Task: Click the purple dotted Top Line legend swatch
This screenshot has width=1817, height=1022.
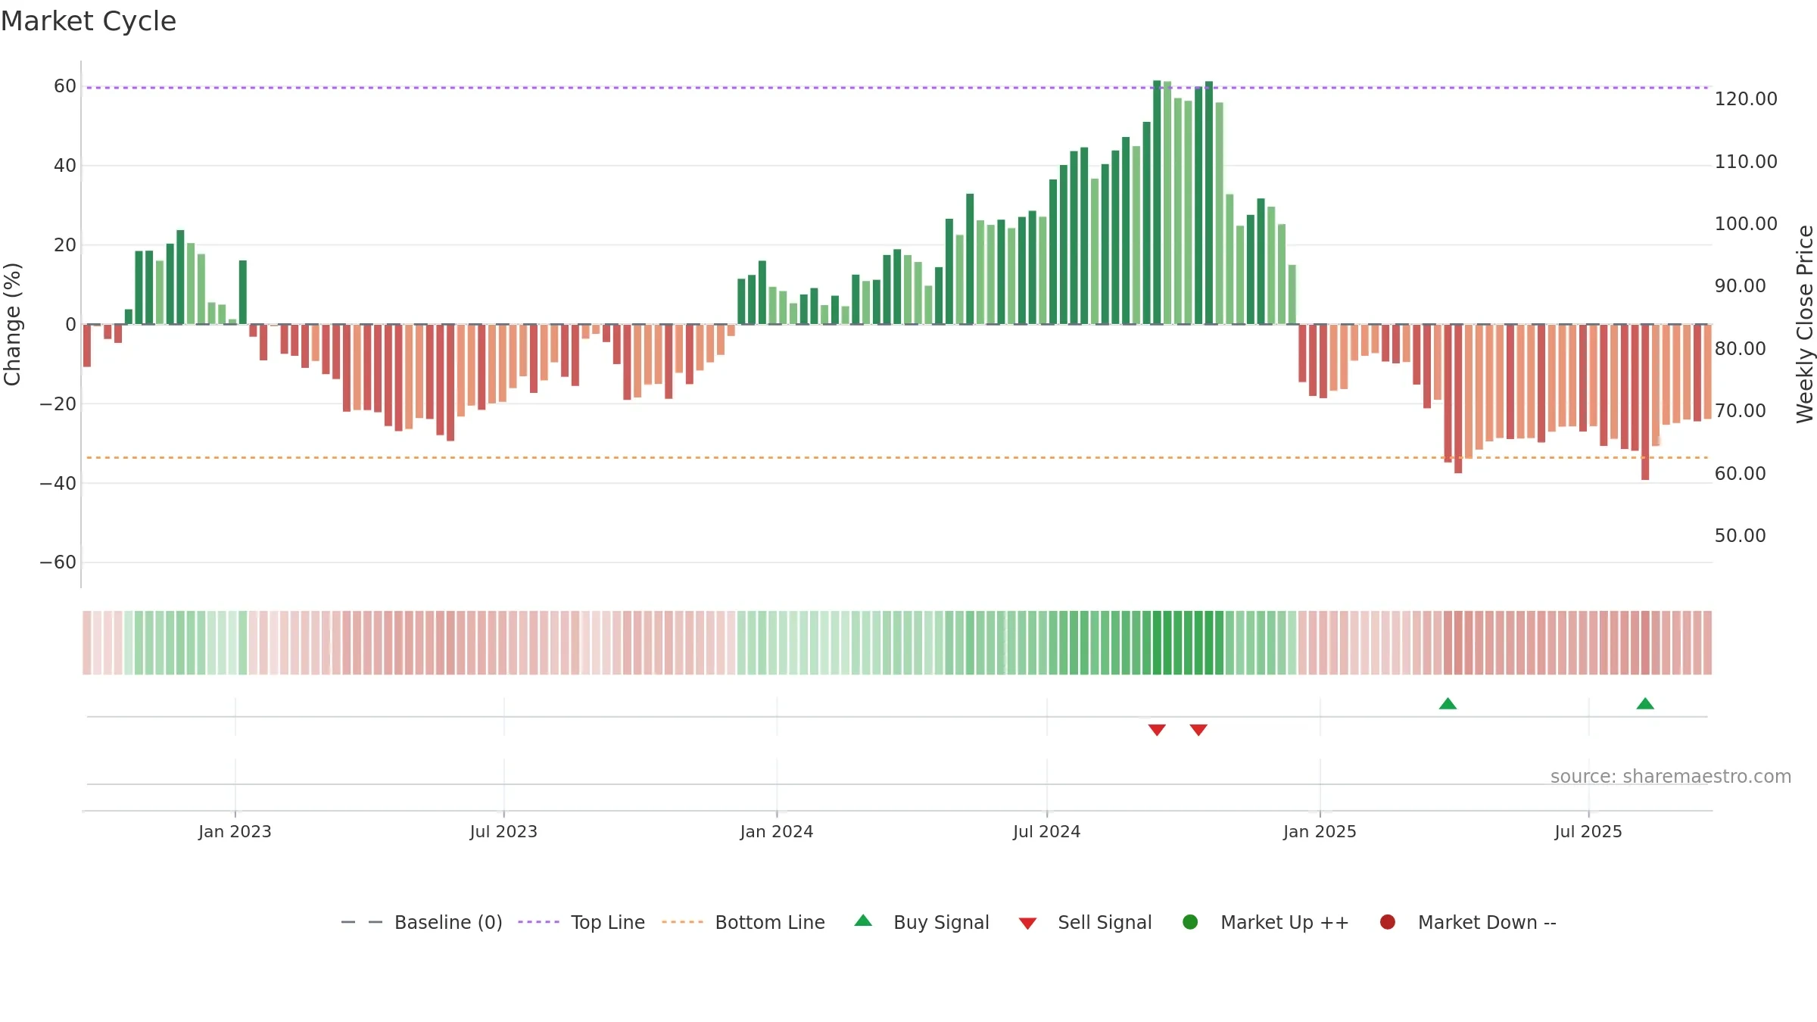Action: [538, 922]
